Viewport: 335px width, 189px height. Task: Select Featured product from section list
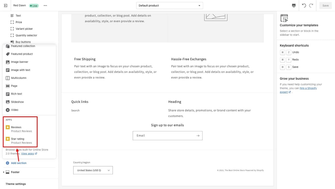point(22,54)
